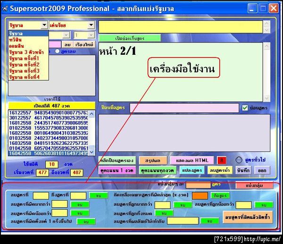The height and width of the screenshot is (244, 283).
Task: Click the red สี color button
Action: click(222, 160)
